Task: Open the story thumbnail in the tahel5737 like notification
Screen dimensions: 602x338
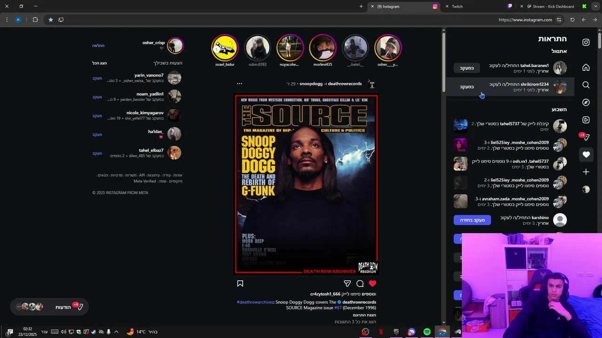Action: coord(460,126)
